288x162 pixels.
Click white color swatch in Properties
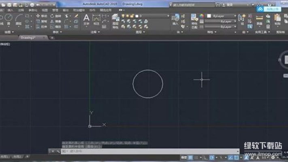click(x=209, y=16)
